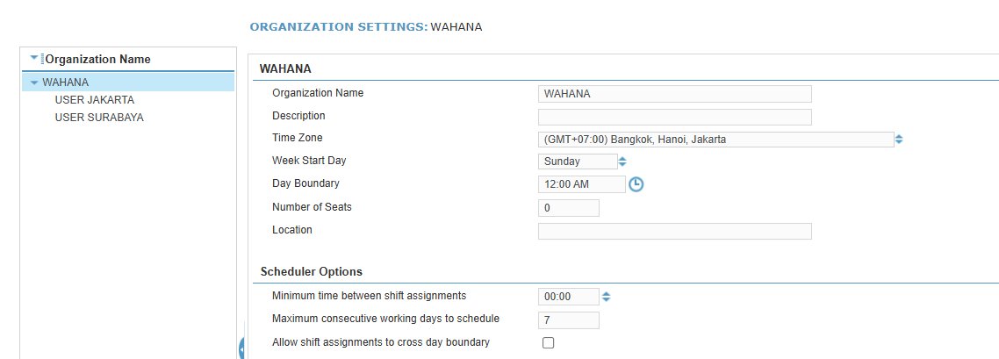This screenshot has width=999, height=359.
Task: Open the Organization Name header dropdown arrow
Action: pos(34,58)
